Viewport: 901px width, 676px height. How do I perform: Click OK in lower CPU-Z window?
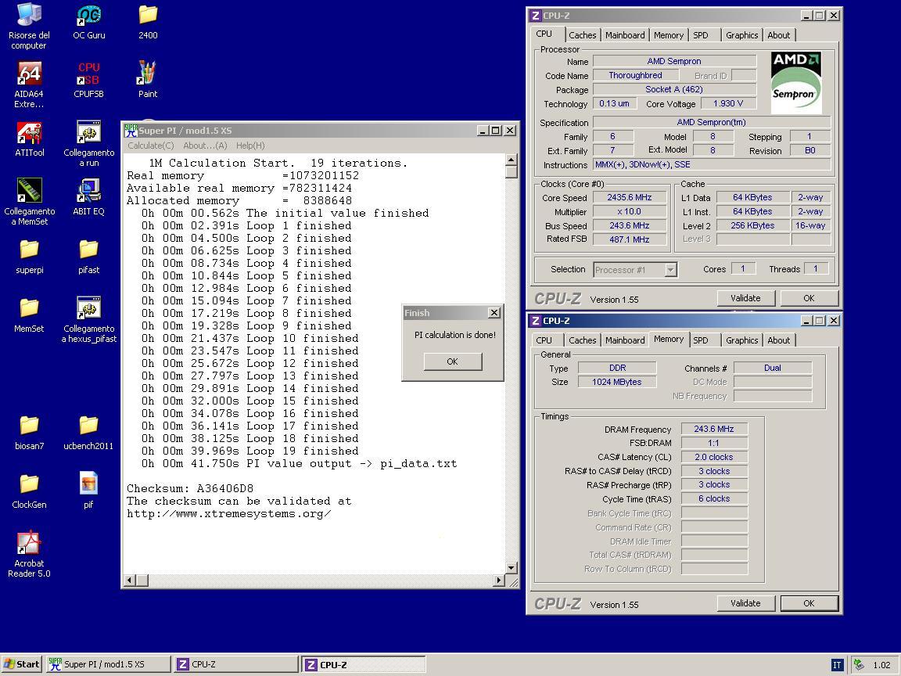[x=809, y=603]
